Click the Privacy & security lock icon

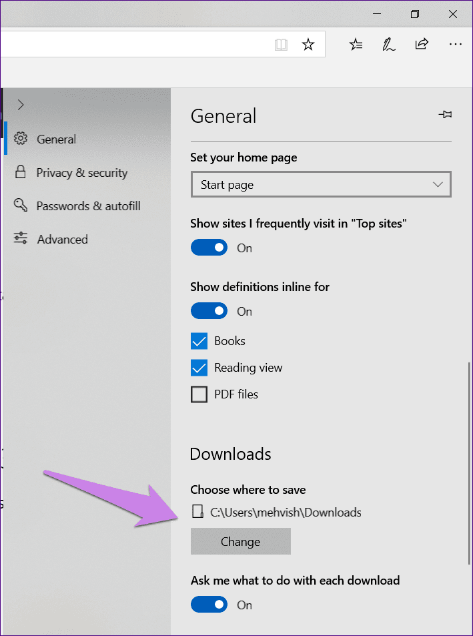click(20, 172)
